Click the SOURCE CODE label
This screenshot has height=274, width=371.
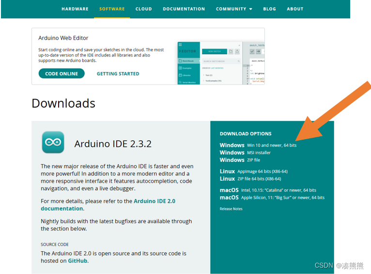[x=55, y=245]
